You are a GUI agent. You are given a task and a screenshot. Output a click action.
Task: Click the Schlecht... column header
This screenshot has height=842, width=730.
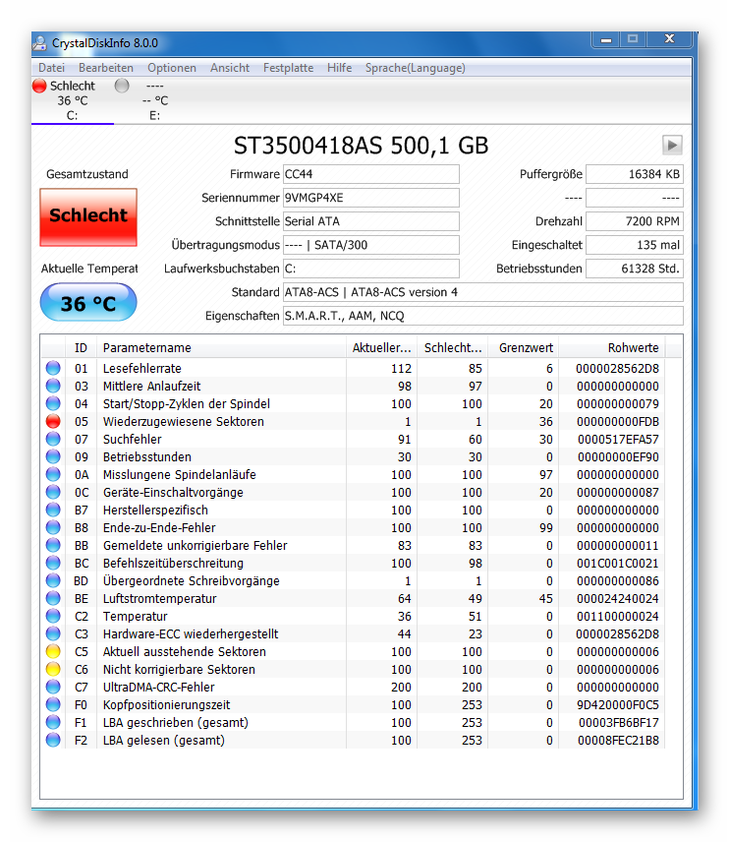point(453,347)
